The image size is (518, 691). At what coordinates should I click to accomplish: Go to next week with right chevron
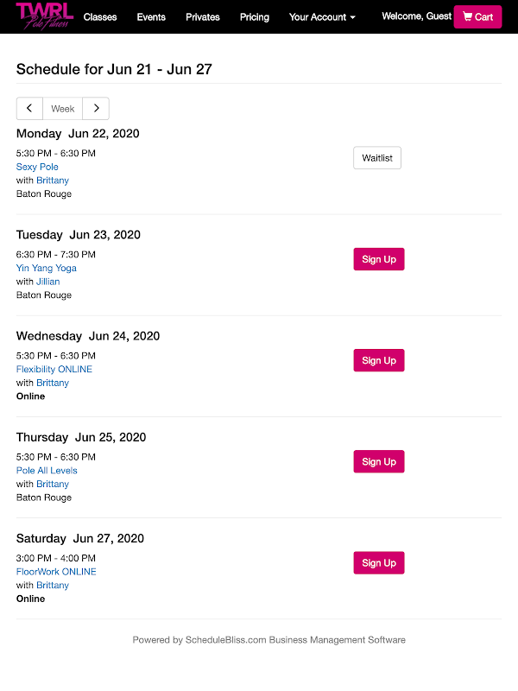point(96,109)
